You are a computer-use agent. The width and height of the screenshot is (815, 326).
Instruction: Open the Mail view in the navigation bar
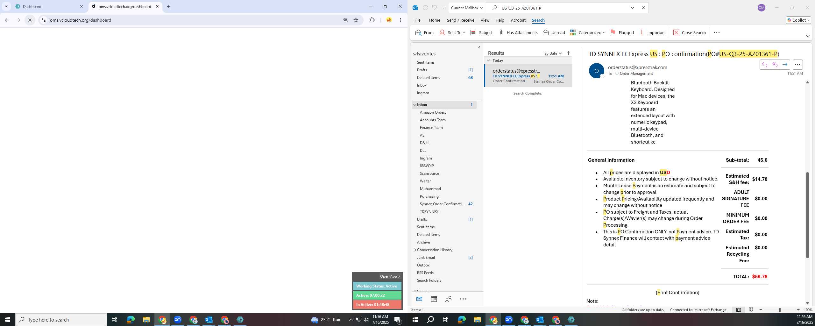[x=419, y=299]
